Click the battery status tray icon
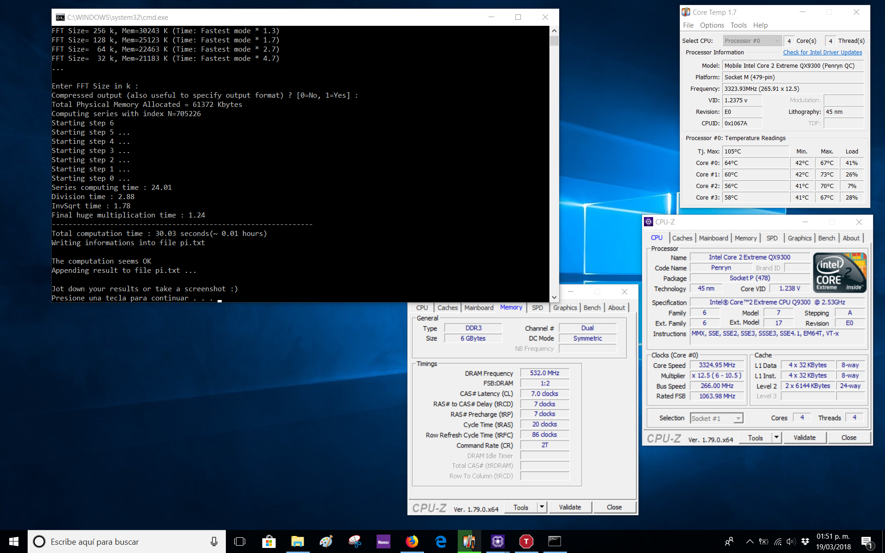This screenshot has height=553, width=885. [764, 541]
